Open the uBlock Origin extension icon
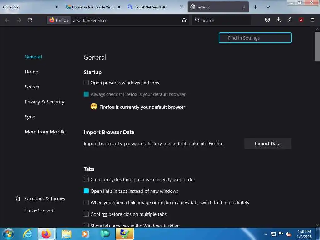320x240 pixels. [x=301, y=20]
